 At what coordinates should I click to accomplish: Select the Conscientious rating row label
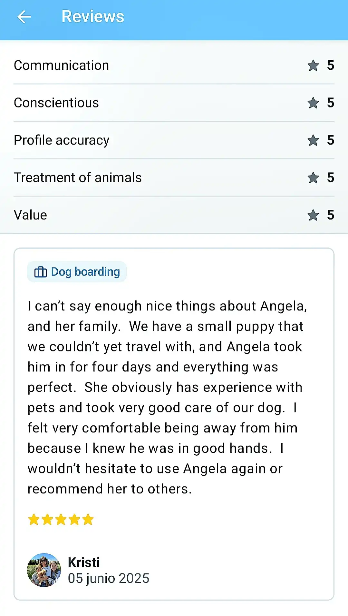[56, 103]
